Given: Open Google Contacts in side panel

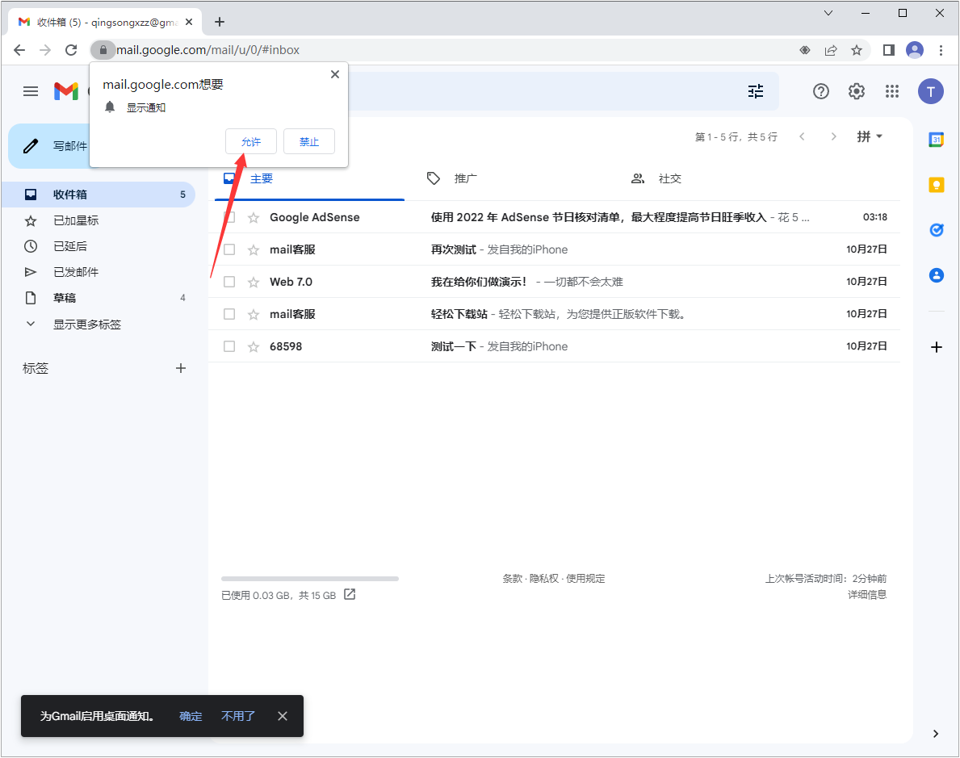Looking at the screenshot, I should pos(936,275).
